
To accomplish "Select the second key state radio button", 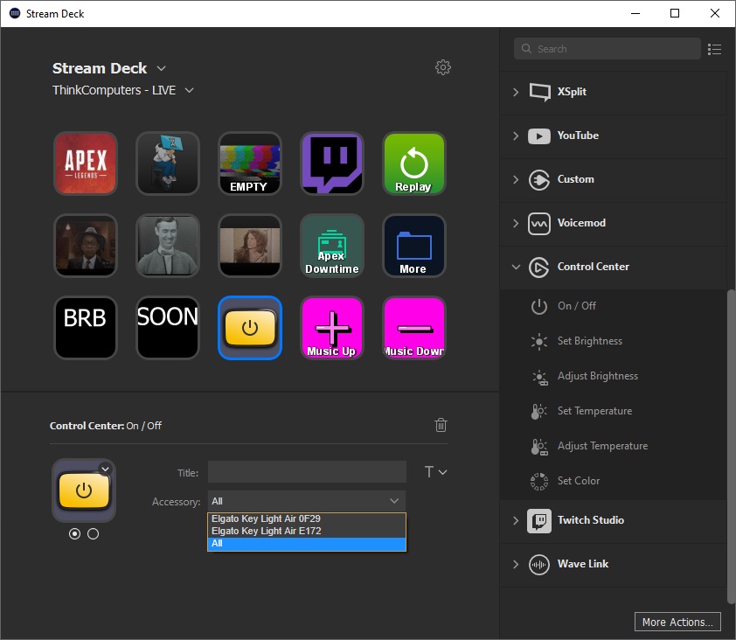I will tap(93, 534).
